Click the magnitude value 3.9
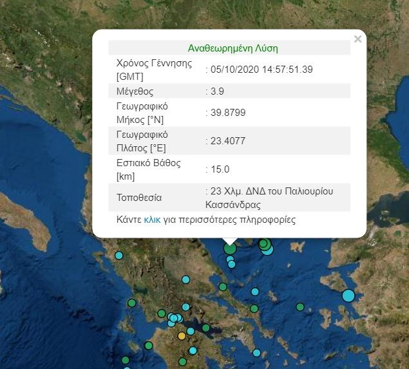This screenshot has width=409, height=369. click(x=216, y=91)
